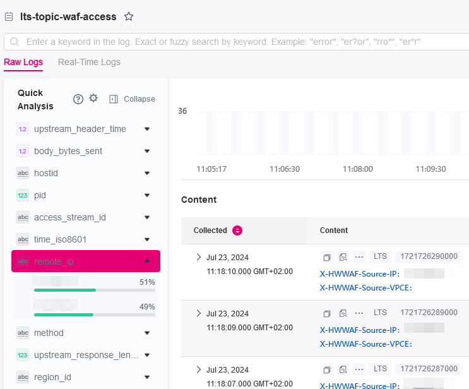Screen dimensions: 469x389
Task: Click the Collected column sort icon
Action: pyautogui.click(x=237, y=230)
